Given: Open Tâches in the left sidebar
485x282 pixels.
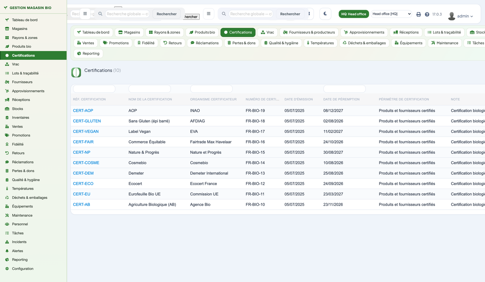Looking at the screenshot, I should [x=33, y=233].
